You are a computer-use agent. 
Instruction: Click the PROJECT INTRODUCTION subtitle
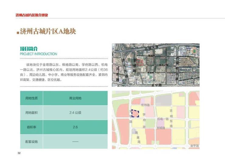click(38, 54)
